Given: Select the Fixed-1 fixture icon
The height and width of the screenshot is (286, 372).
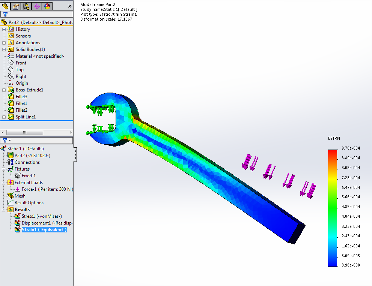Looking at the screenshot, I should click(x=17, y=176).
